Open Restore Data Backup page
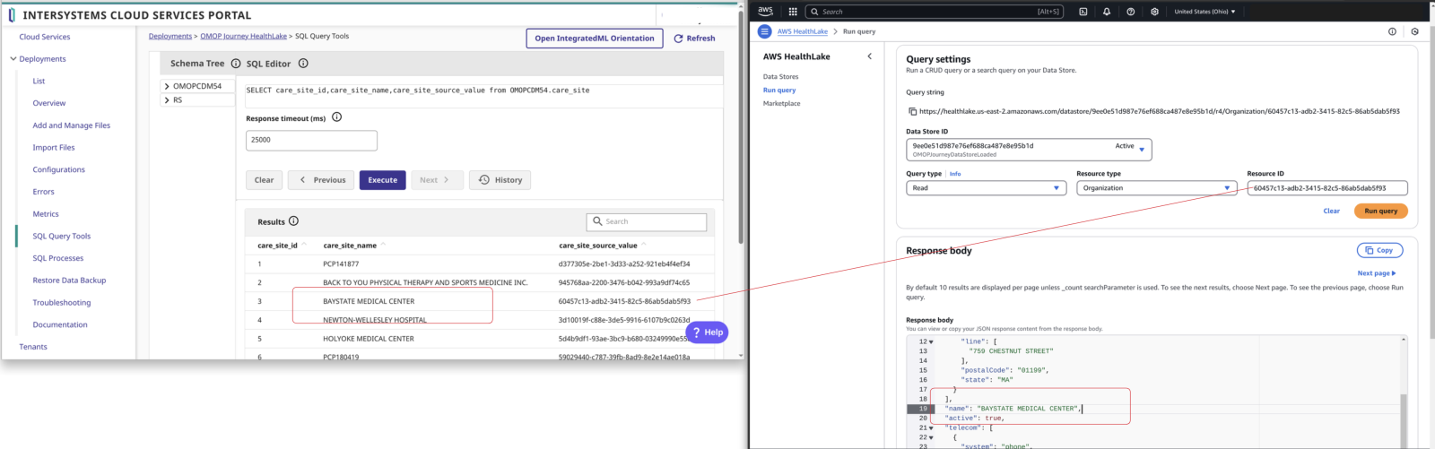The width and height of the screenshot is (1435, 449). point(69,281)
